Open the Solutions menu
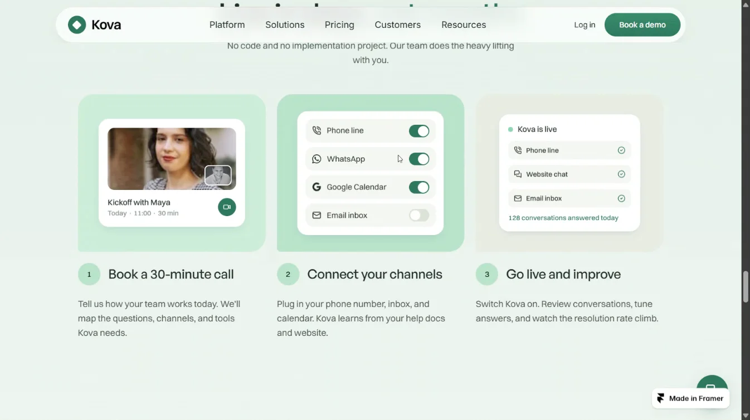750x420 pixels. pos(285,25)
